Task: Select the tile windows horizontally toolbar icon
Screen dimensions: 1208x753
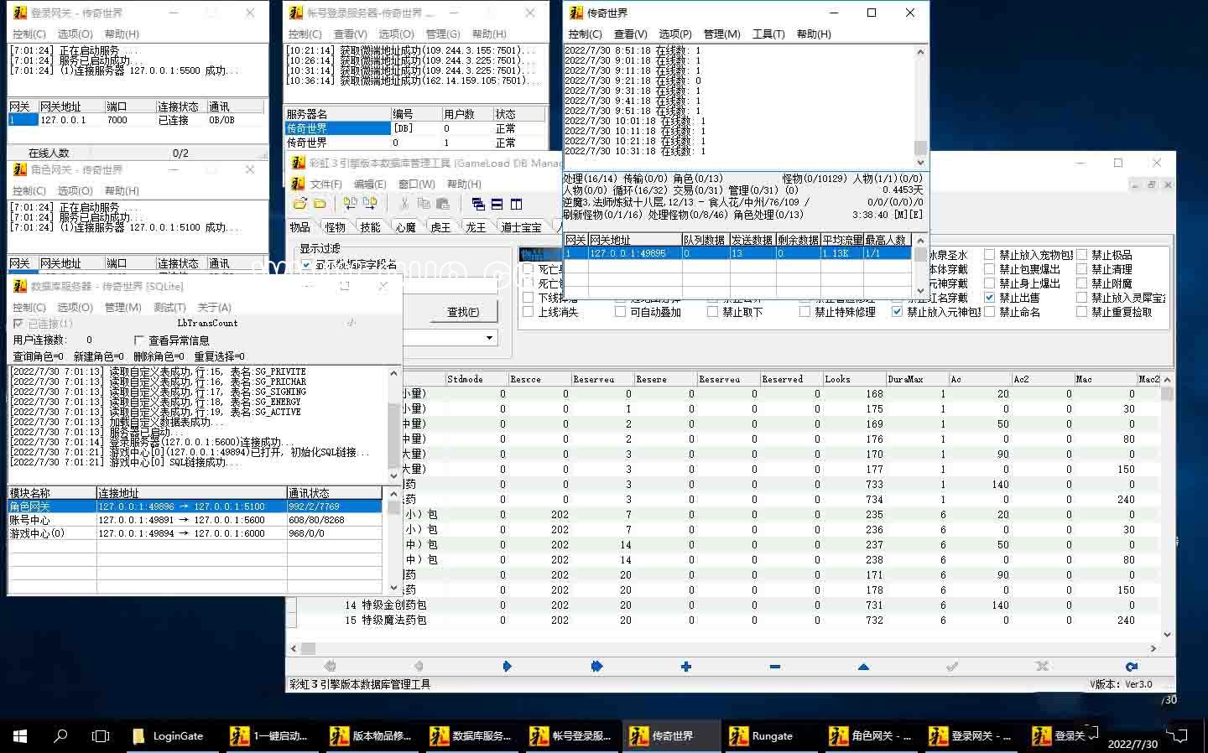Action: click(x=497, y=204)
